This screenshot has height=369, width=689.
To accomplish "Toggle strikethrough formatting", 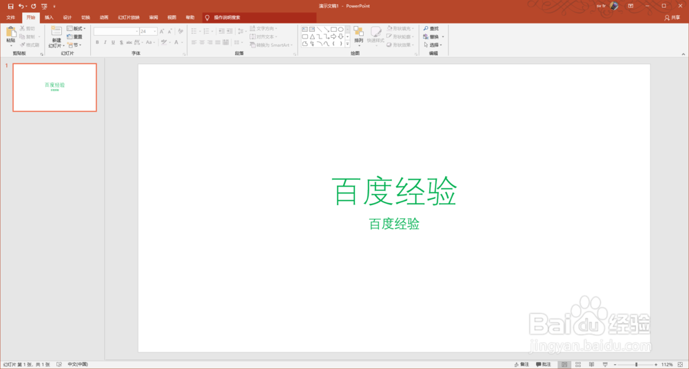I will click(129, 43).
